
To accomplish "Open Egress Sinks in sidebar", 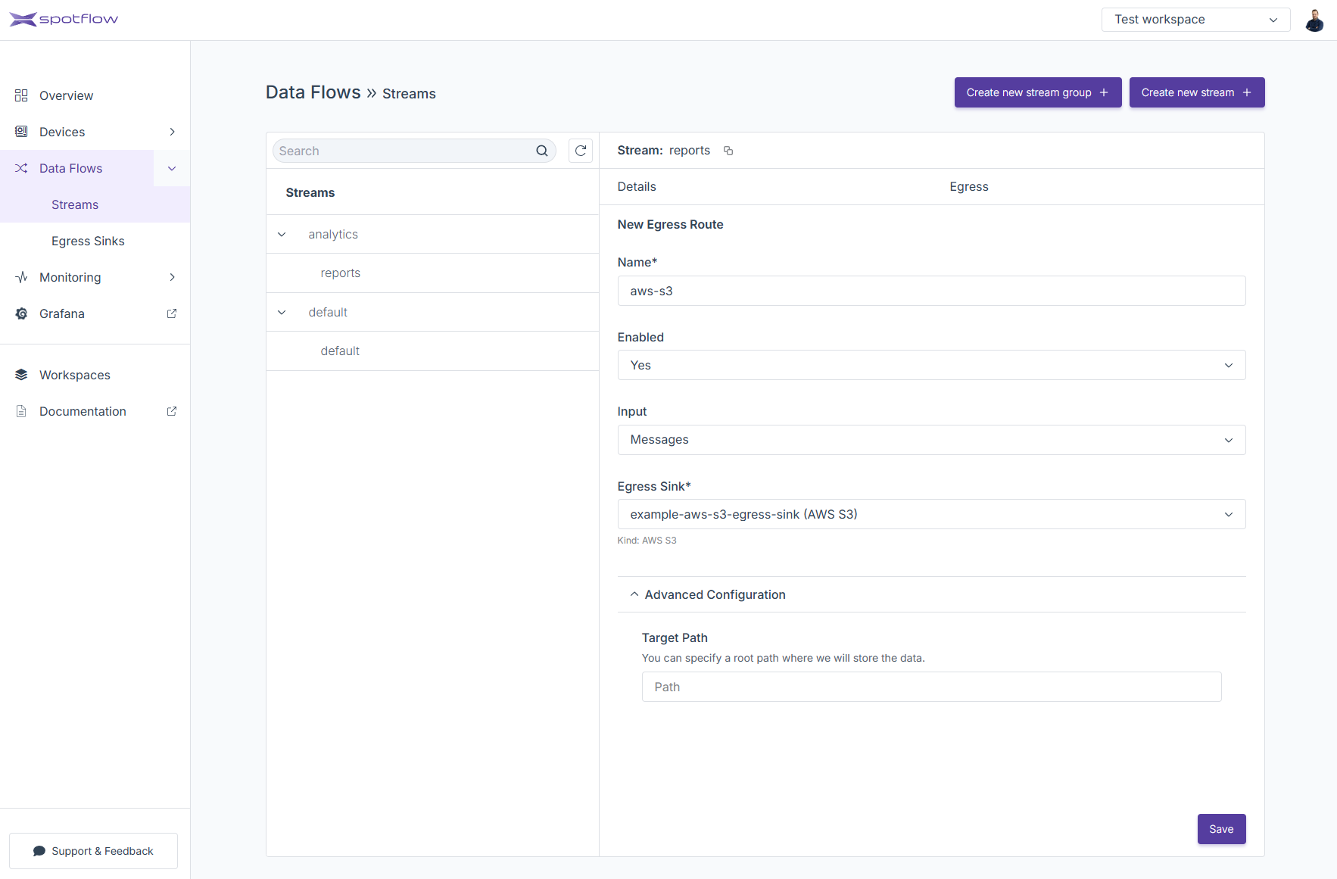I will (95, 241).
